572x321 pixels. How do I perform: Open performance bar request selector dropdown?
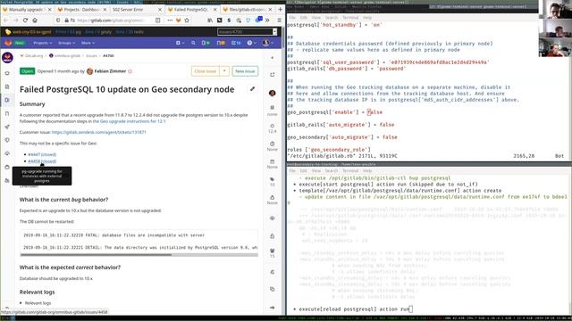pyautogui.click(x=247, y=32)
